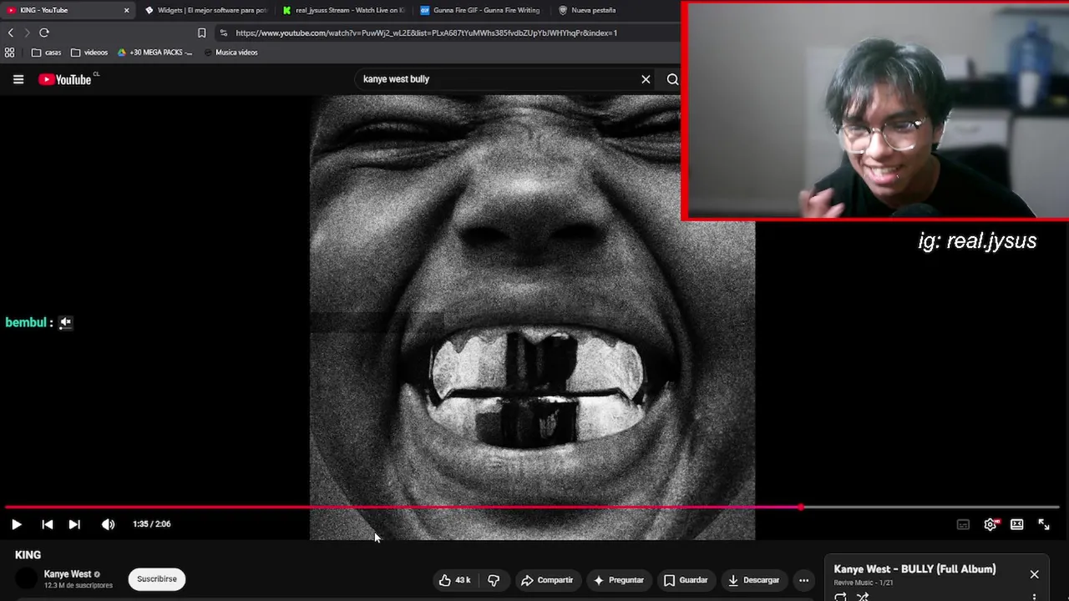Toggle shuffle on the playlist panel
1069x601 pixels.
click(863, 596)
